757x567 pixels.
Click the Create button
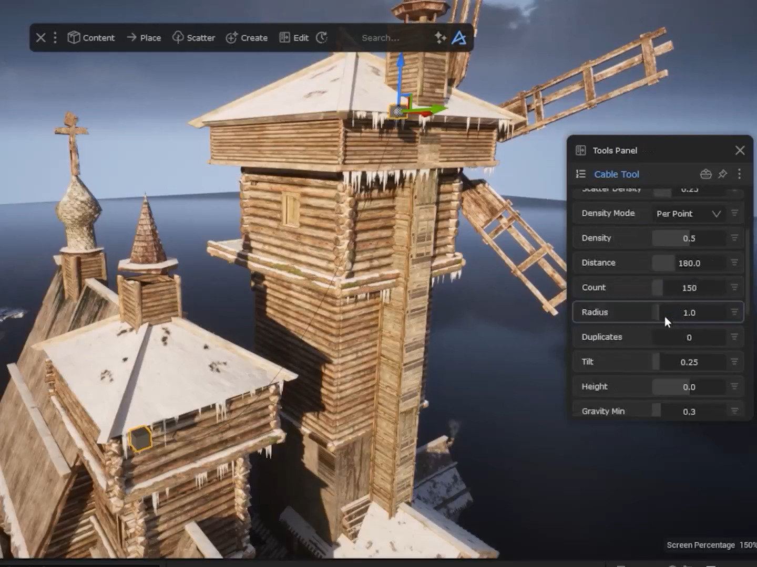click(247, 38)
